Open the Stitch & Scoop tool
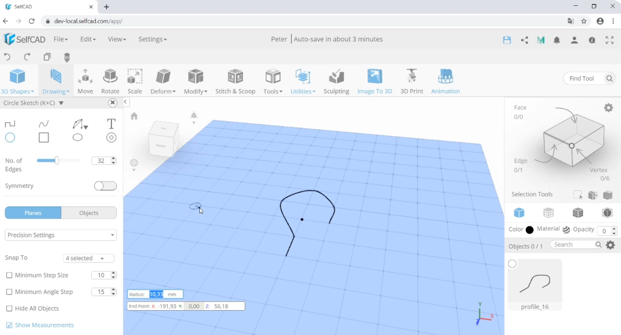 235,81
